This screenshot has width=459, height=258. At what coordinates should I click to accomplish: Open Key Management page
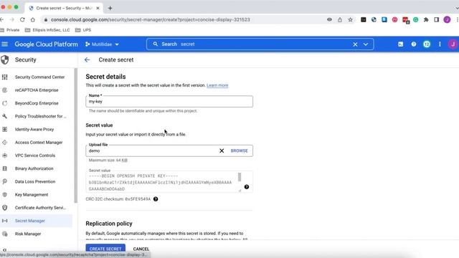tap(32, 195)
